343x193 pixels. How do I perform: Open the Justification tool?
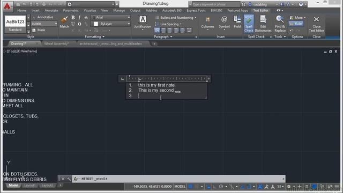pyautogui.click(x=143, y=22)
